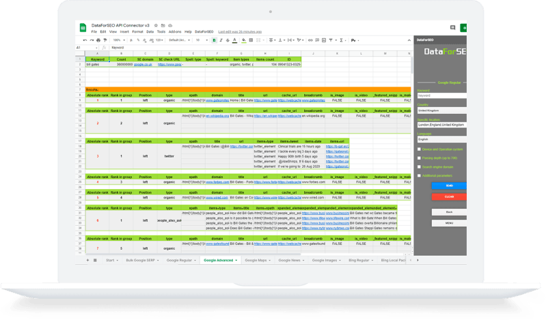546x320 pixels.
Task: Open the font size 10 dropdown
Action: click(202, 40)
